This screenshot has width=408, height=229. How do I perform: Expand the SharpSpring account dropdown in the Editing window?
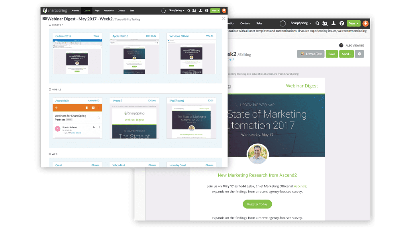coord(301,23)
